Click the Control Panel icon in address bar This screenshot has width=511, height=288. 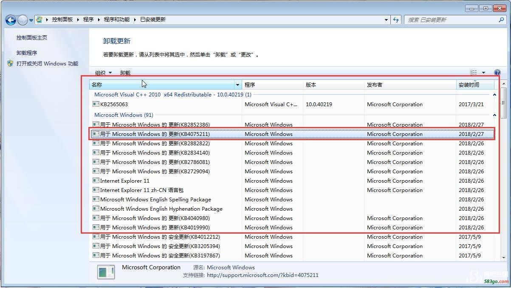39,20
